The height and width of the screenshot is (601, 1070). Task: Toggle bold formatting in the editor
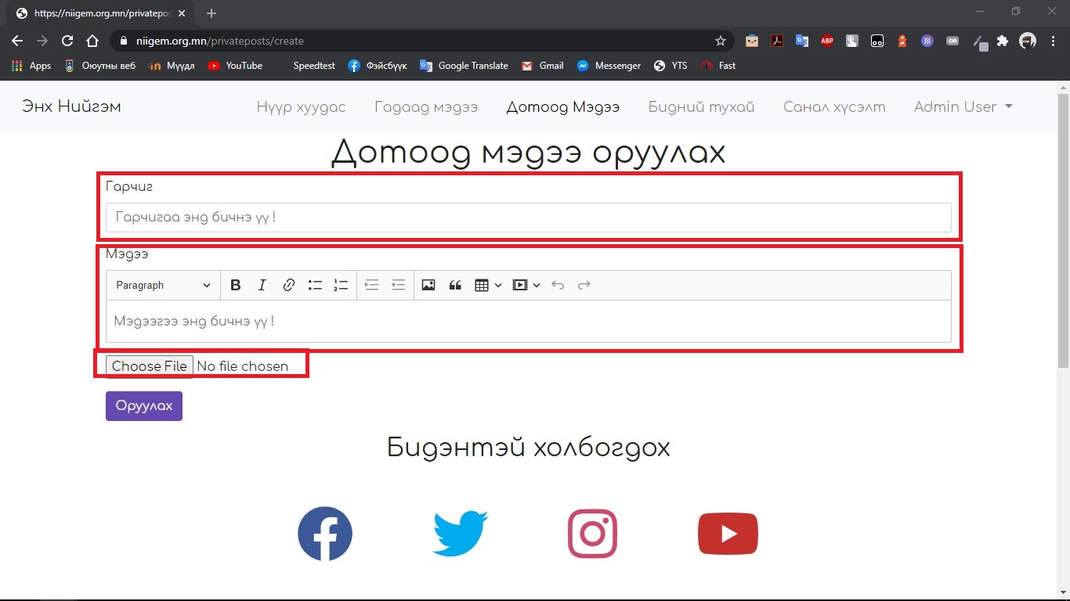pos(235,286)
